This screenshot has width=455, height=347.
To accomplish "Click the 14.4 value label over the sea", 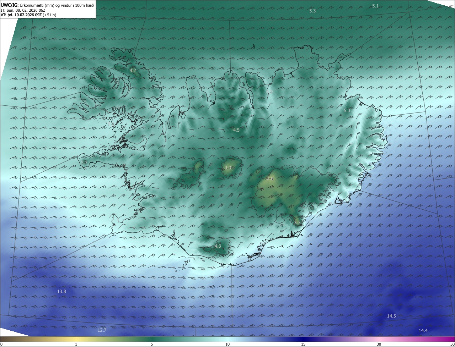I will click(x=423, y=330).
